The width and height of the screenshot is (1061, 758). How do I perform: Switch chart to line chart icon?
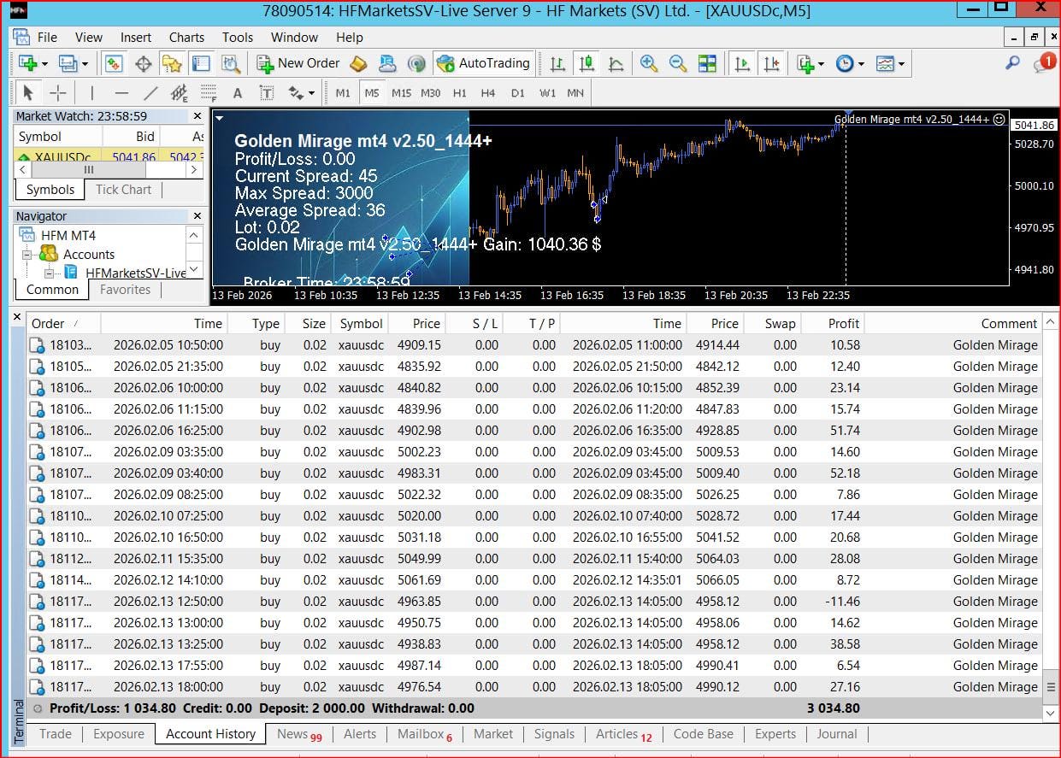tap(616, 63)
